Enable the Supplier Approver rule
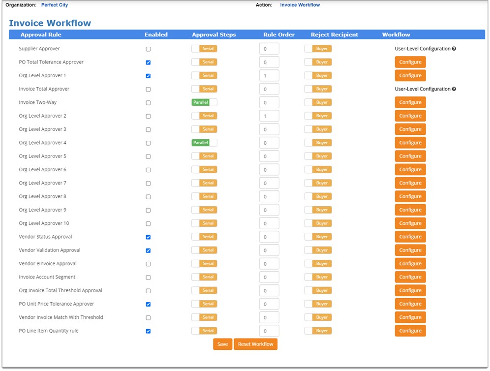The image size is (490, 371). [x=148, y=49]
